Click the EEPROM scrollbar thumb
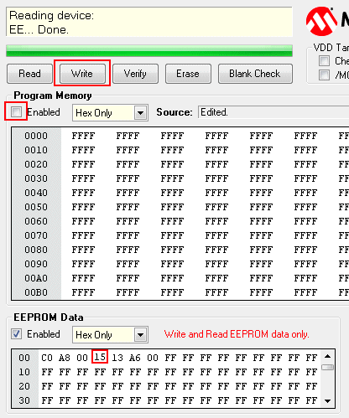This screenshot has height=418, width=349. (327, 367)
